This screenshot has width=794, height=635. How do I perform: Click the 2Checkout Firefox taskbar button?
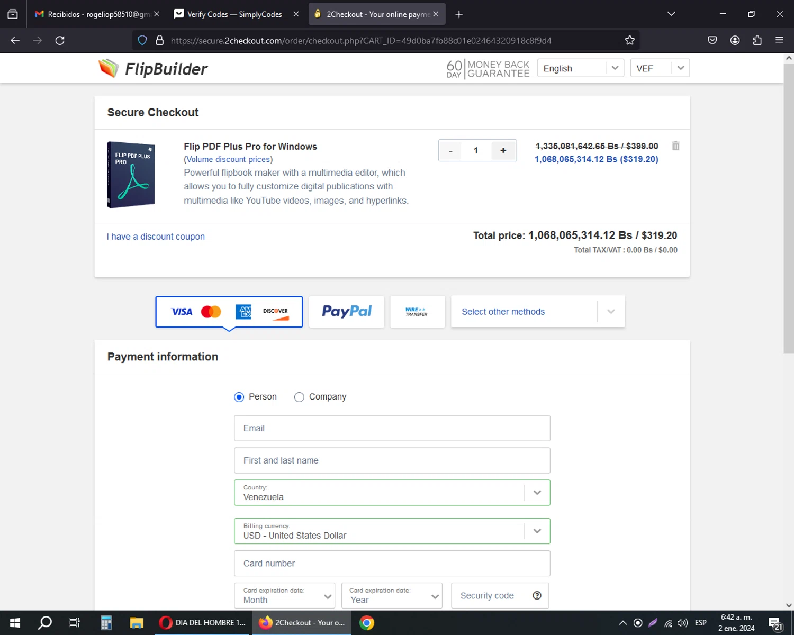click(x=302, y=623)
